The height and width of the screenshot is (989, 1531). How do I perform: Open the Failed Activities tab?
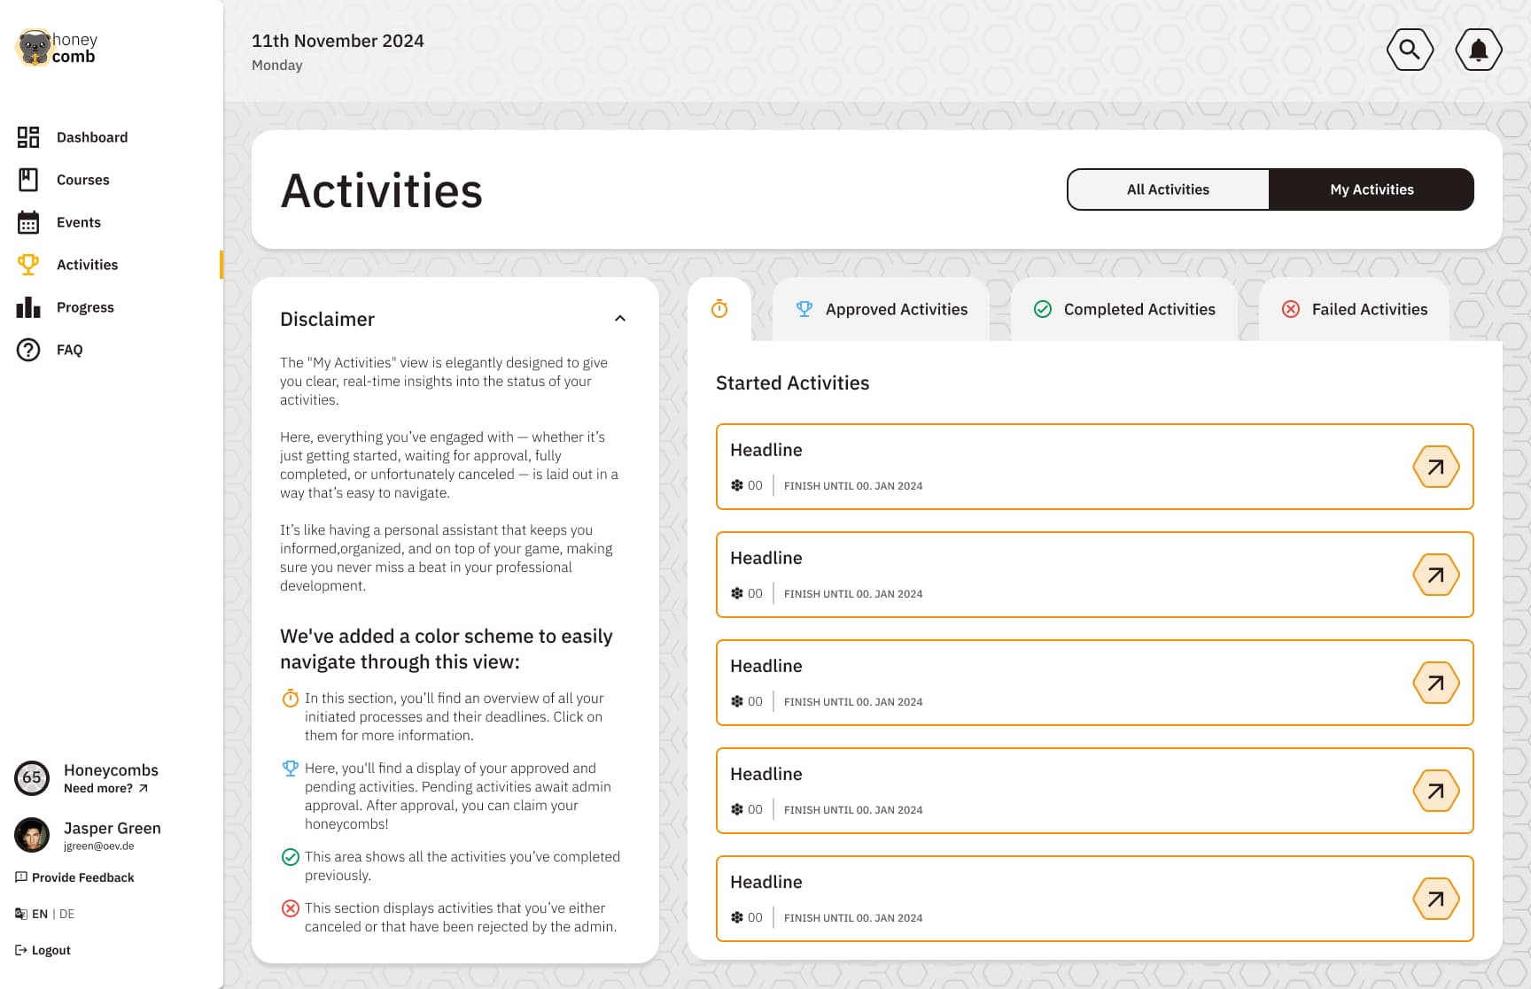point(1354,309)
